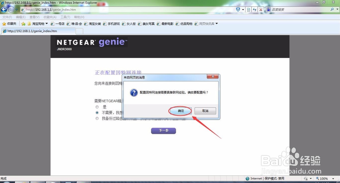Click the compatibility view icon

click(249, 10)
